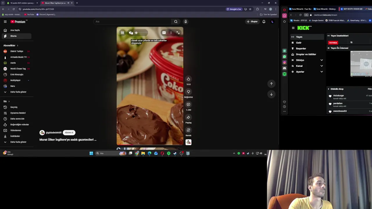The height and width of the screenshot is (209, 372).
Task: Click the YouTube Premium logo
Action: 19,21
